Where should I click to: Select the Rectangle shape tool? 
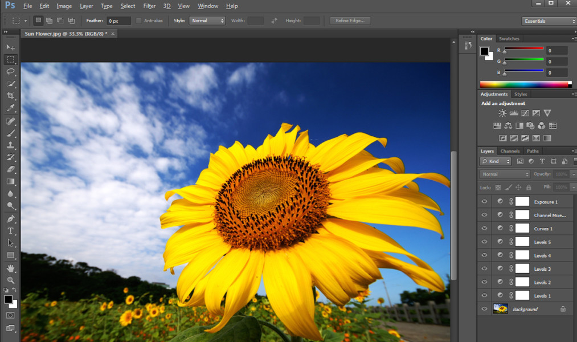10,255
